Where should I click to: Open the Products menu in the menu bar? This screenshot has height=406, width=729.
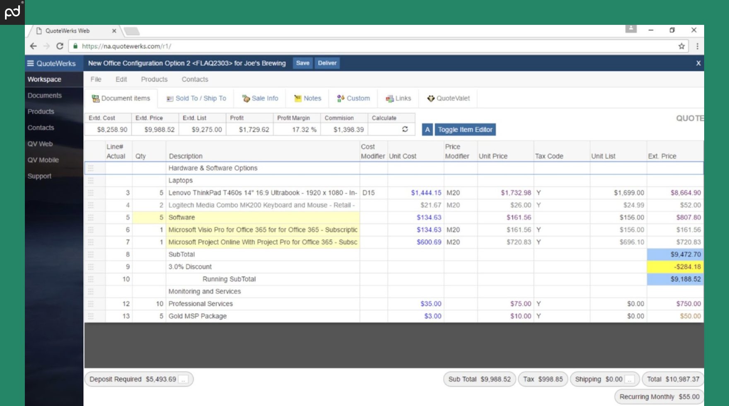coord(154,79)
